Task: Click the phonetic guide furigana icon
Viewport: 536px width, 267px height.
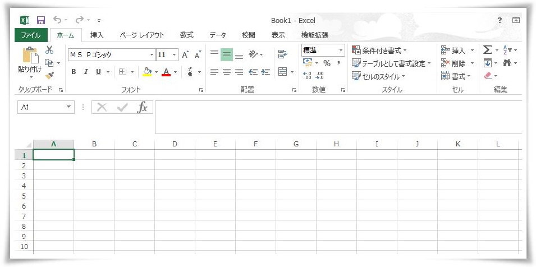Action: click(x=190, y=72)
